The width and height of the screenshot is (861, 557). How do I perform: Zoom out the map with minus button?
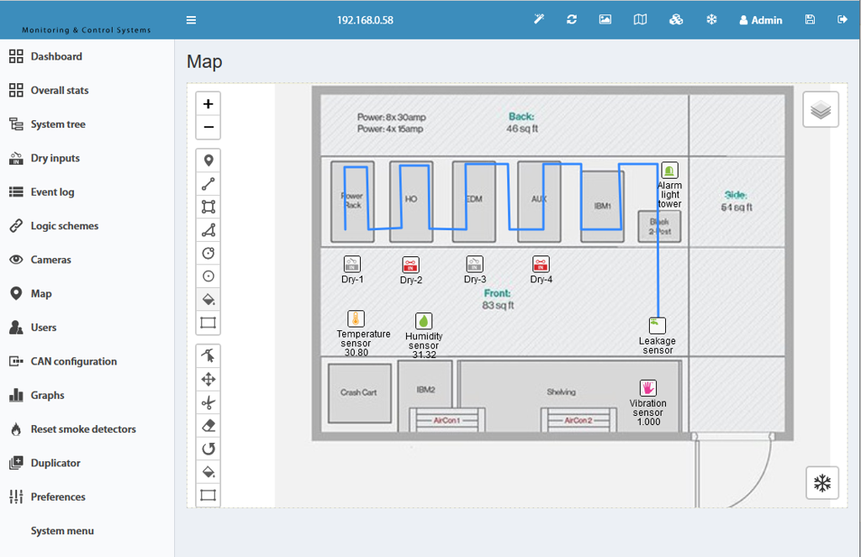click(x=209, y=128)
